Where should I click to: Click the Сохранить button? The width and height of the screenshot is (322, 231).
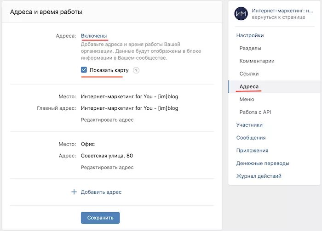100,218
